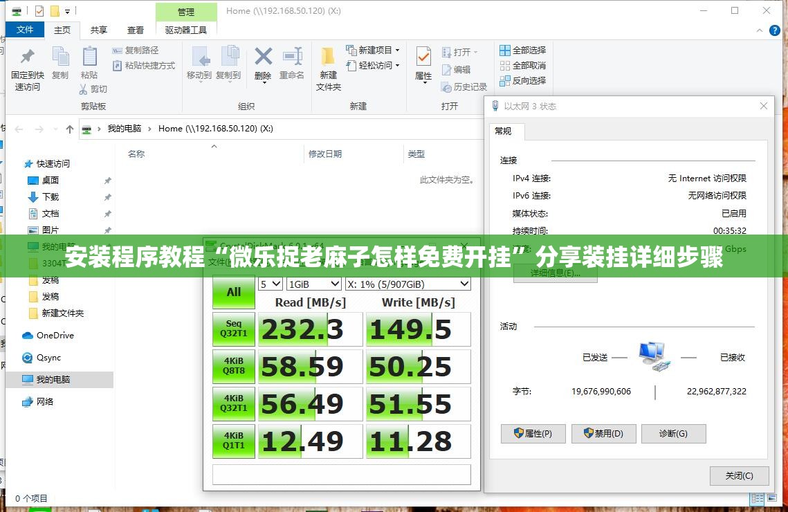Open the New folder item in sidebar
788x512 pixels.
pos(56,313)
